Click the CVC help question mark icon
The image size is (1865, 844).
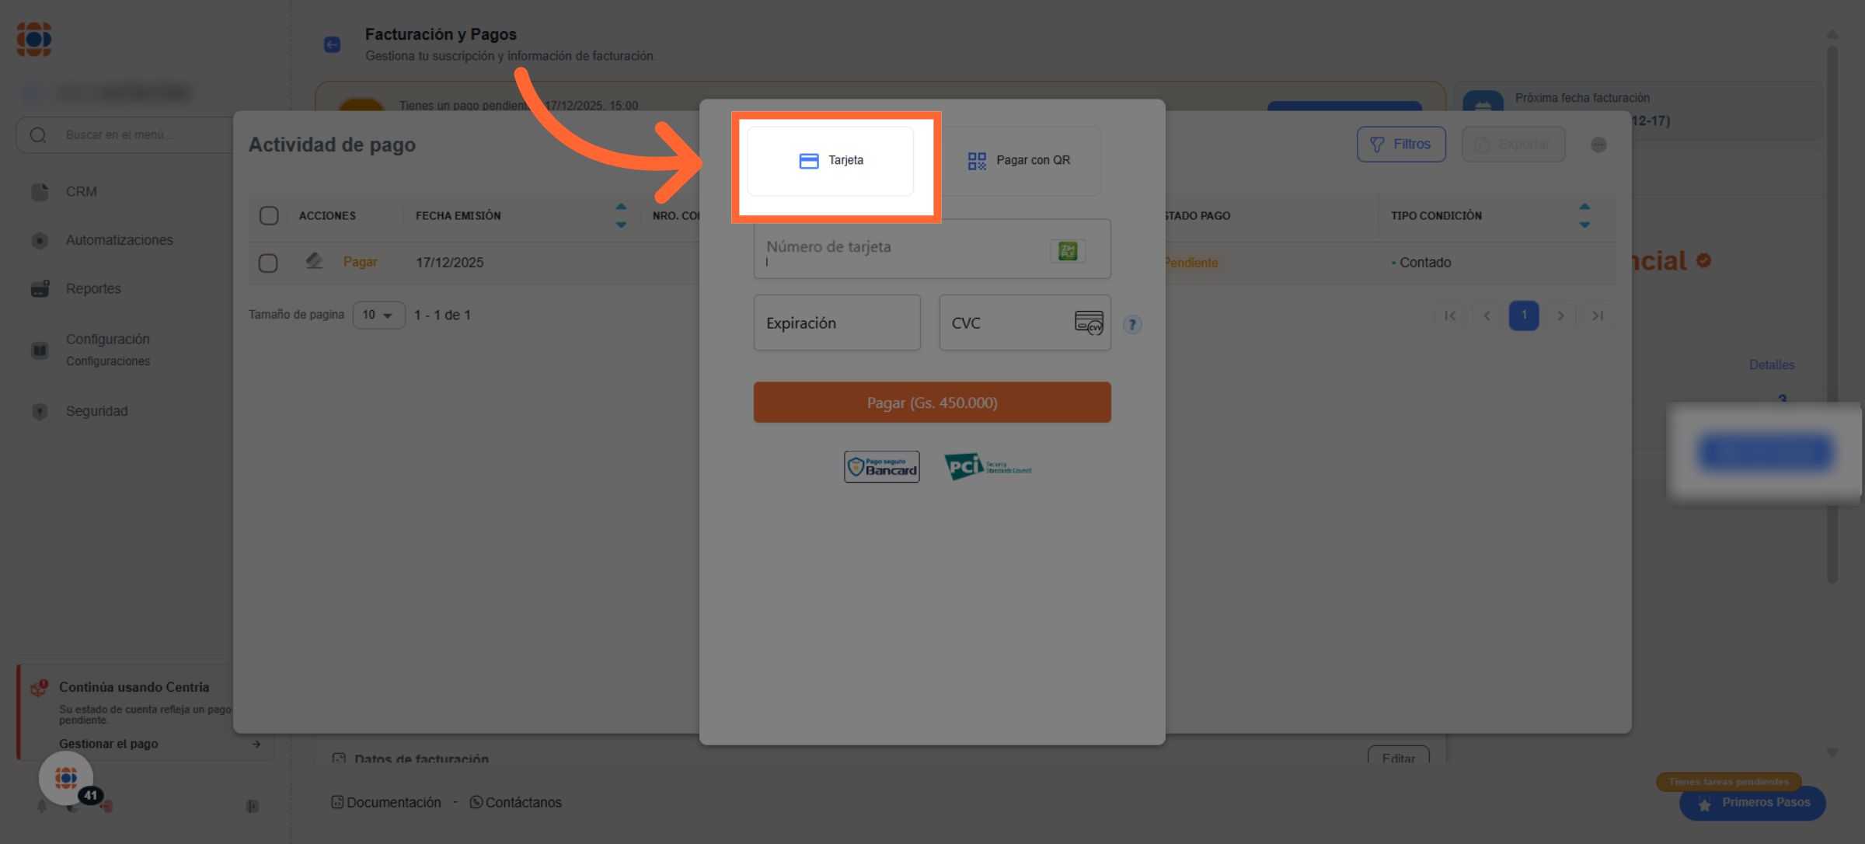pyautogui.click(x=1132, y=325)
